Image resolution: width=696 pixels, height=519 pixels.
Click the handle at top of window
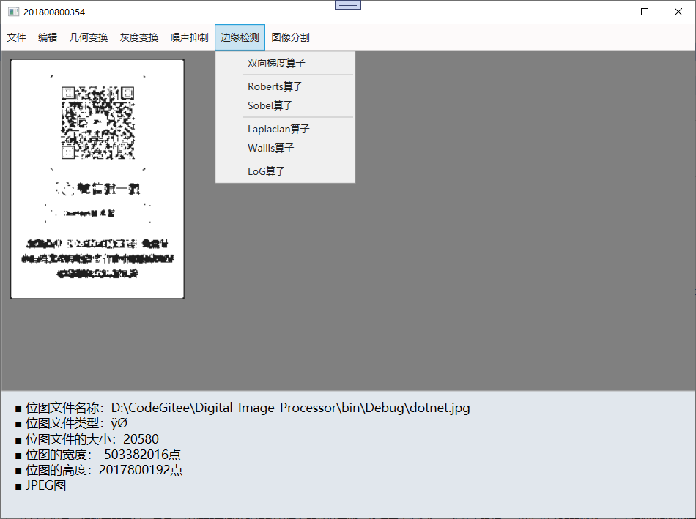pos(348,5)
